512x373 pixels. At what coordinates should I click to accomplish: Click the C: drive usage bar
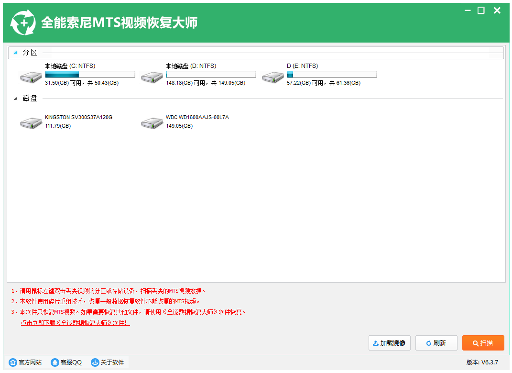[90, 75]
